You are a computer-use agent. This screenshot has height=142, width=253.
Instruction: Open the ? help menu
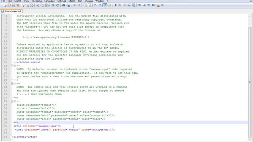[x=107, y=1]
